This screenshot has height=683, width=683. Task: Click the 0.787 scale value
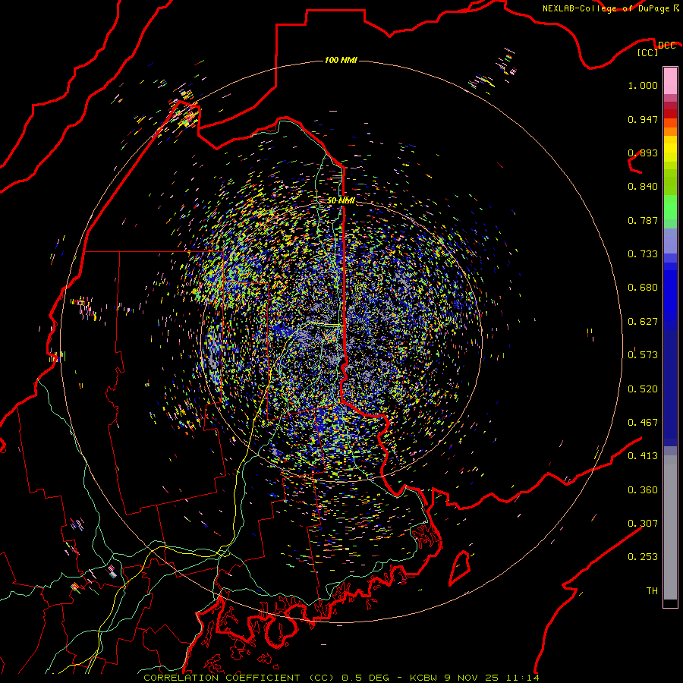643,220
